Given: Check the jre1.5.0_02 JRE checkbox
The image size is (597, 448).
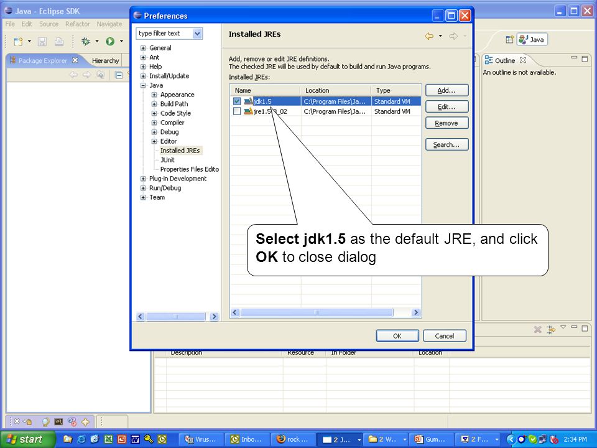Looking at the screenshot, I should pos(237,111).
